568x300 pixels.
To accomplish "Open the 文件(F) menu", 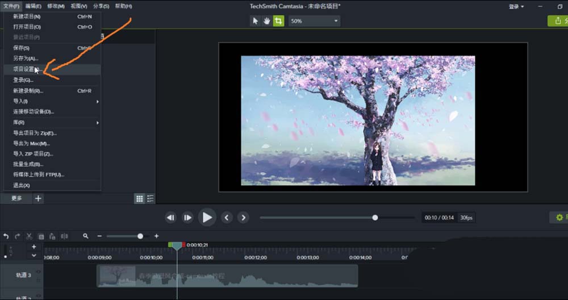I will pyautogui.click(x=11, y=6).
